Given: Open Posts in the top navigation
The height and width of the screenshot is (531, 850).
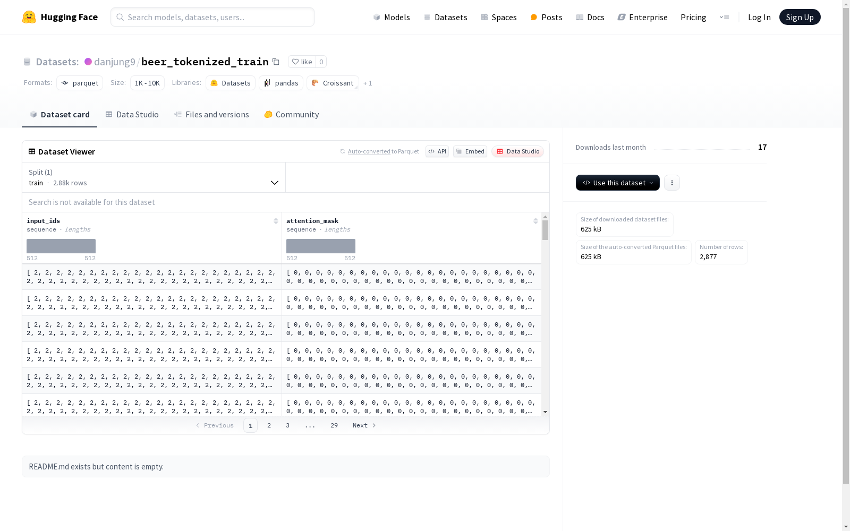Looking at the screenshot, I should 546,17.
